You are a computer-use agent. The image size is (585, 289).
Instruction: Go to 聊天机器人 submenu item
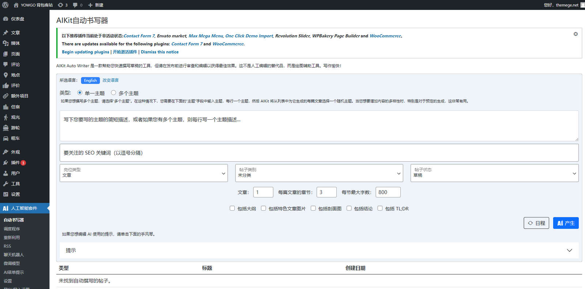coord(14,255)
